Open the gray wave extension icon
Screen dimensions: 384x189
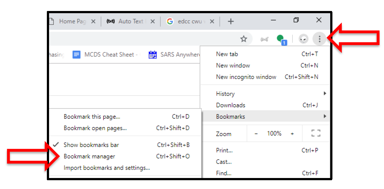264,39
